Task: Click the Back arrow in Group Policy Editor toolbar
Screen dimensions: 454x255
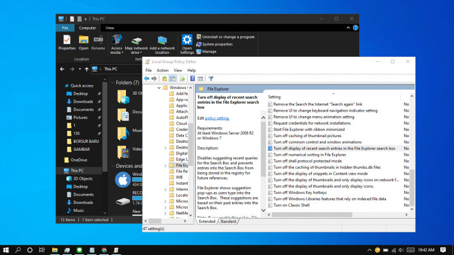Action: coord(147,79)
